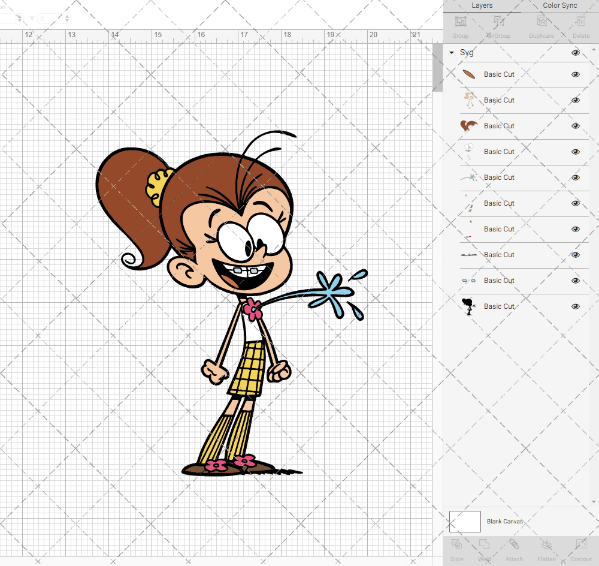
Task: Select the brown ponytail hair layer thumbnail
Action: coord(469,126)
